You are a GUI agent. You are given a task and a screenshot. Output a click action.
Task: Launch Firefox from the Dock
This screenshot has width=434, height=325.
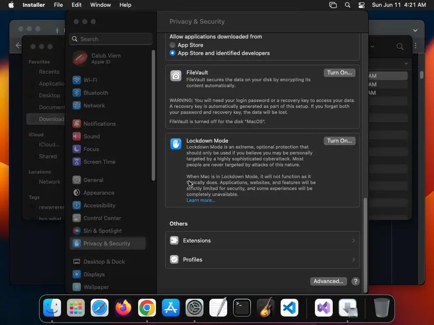[123, 308]
